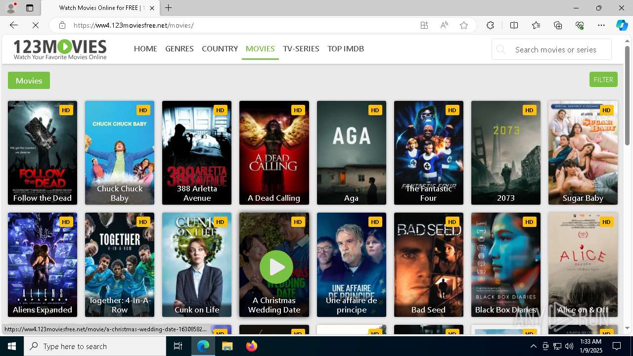Open Favorites list icon
This screenshot has width=633, height=356.
(x=536, y=25)
